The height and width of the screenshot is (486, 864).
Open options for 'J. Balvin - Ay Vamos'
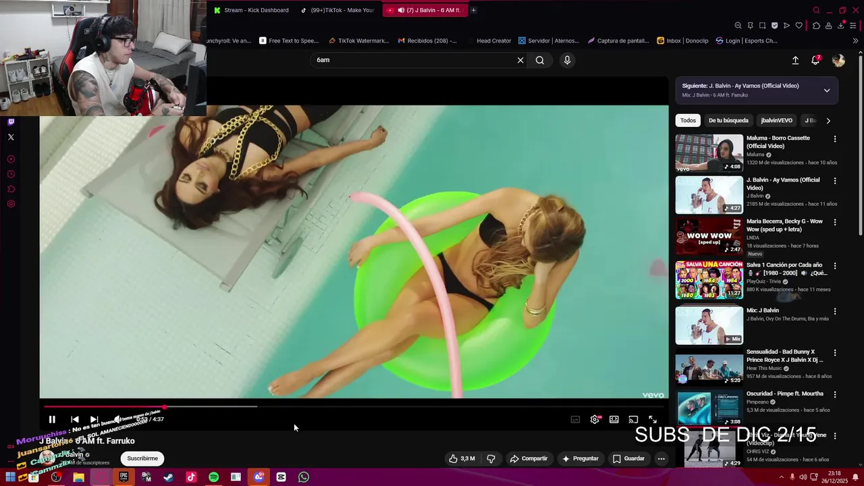(835, 181)
